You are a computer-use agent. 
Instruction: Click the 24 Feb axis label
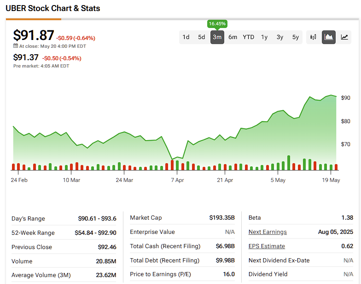19,180
